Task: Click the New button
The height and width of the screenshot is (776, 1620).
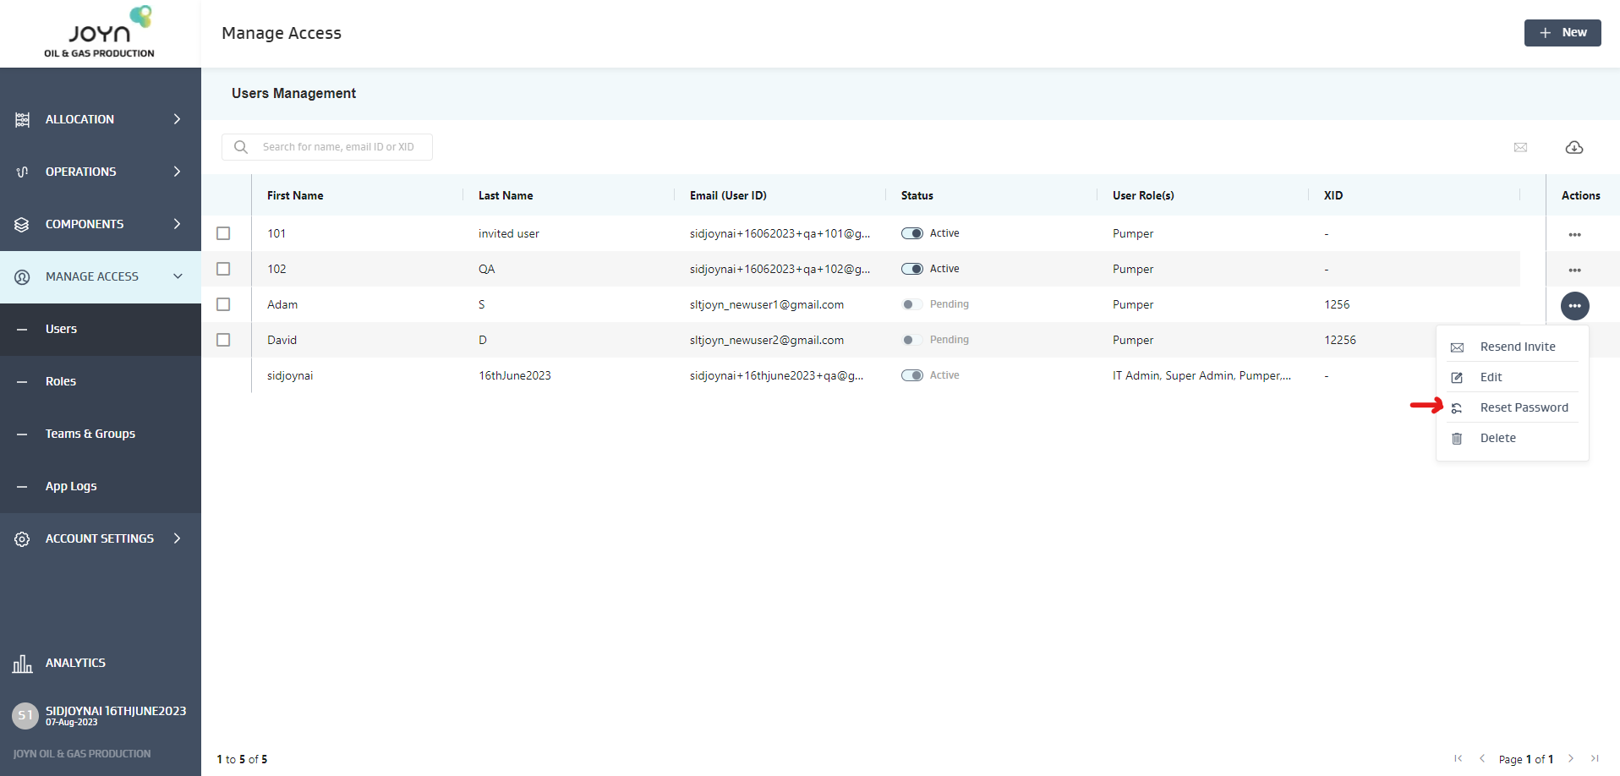Action: click(1562, 33)
